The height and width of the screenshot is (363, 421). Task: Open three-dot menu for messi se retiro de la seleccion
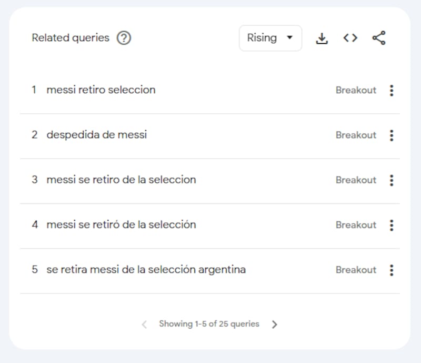tap(392, 180)
